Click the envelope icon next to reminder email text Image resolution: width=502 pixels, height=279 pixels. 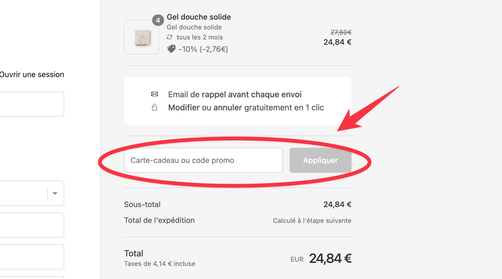[x=154, y=94]
